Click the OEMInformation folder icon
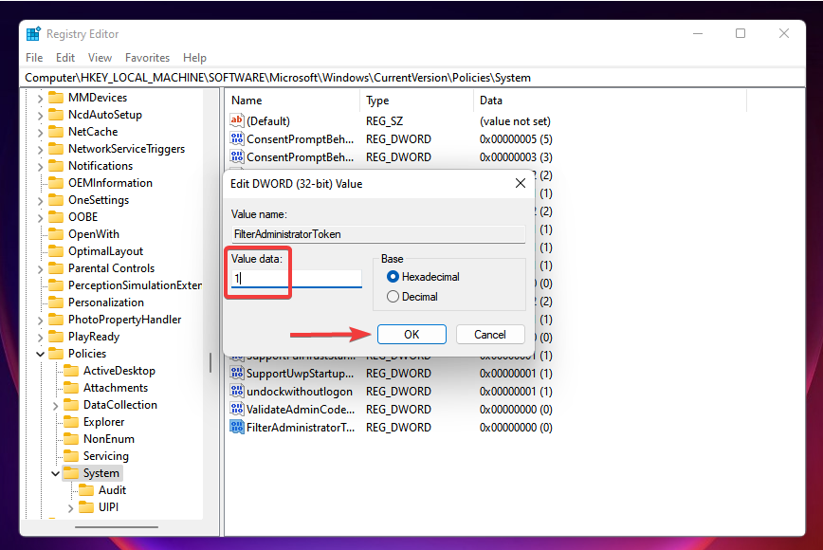The height and width of the screenshot is (550, 823). (x=56, y=183)
